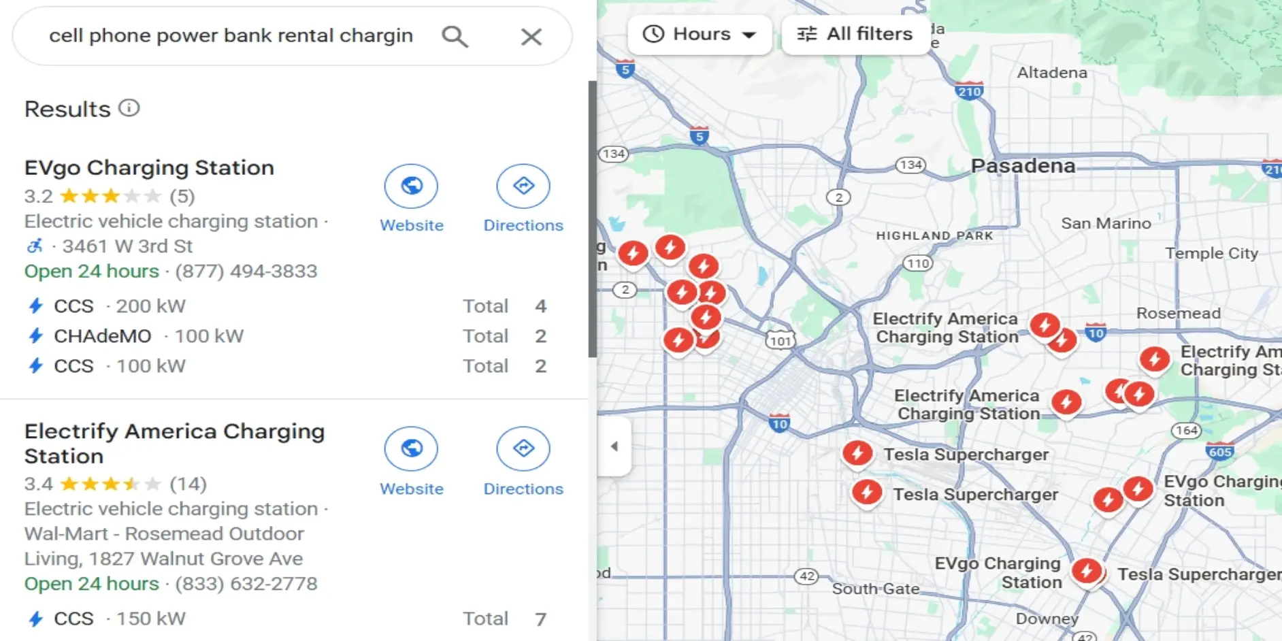Open the Results info icon

tap(129, 108)
